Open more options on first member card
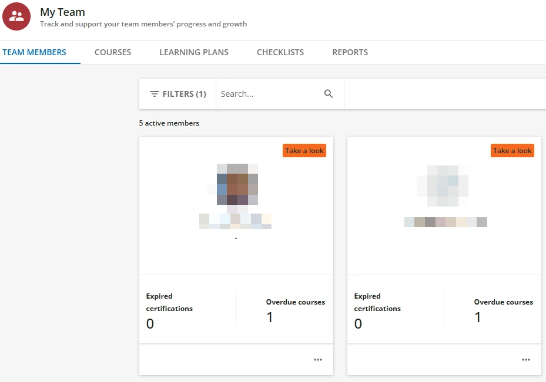 tap(317, 360)
